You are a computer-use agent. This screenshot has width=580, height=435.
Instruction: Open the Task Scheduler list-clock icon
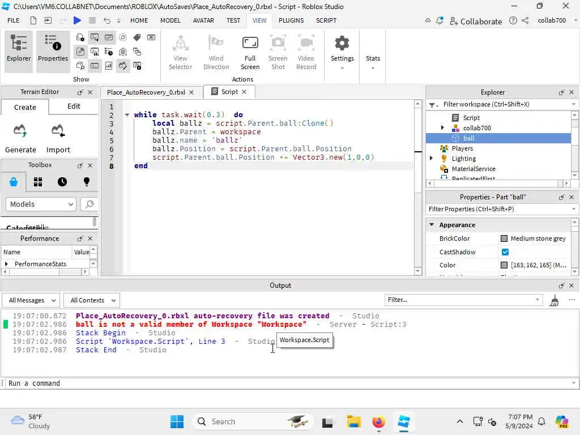click(x=109, y=52)
